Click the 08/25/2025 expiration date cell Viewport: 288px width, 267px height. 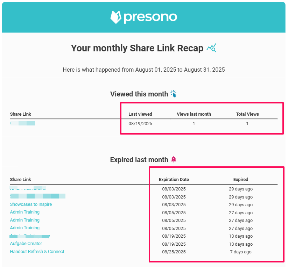coord(174,252)
